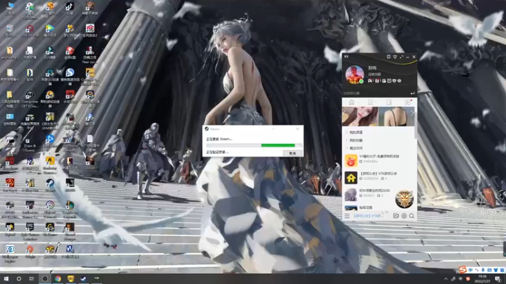Click the Steam update progress bar
Screen dimensions: 506x284
tap(254, 145)
